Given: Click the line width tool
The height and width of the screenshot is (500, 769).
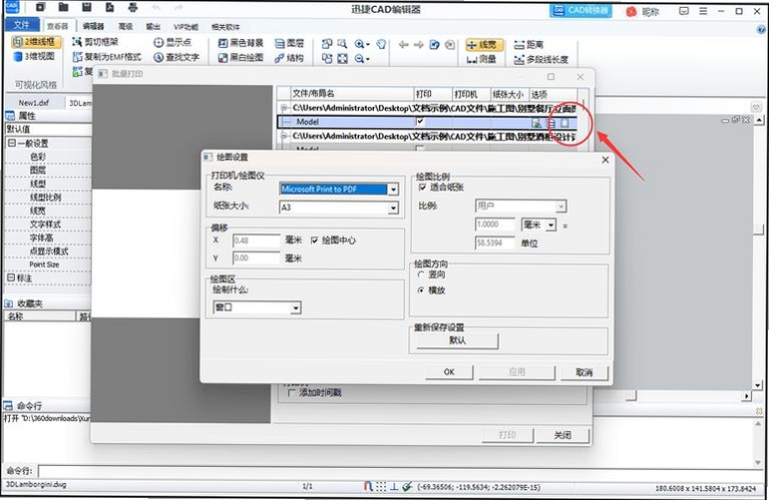Looking at the screenshot, I should point(484,45).
